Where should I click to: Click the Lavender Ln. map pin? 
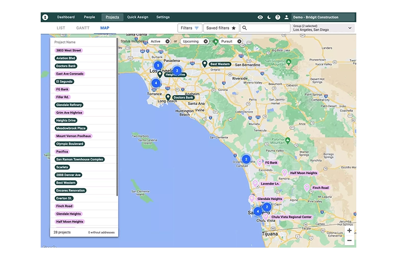(255, 183)
